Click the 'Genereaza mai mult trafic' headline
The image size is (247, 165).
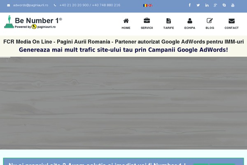pyautogui.click(x=123, y=50)
